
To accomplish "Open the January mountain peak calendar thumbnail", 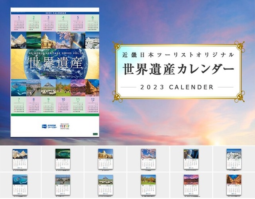I will coord(20,159).
